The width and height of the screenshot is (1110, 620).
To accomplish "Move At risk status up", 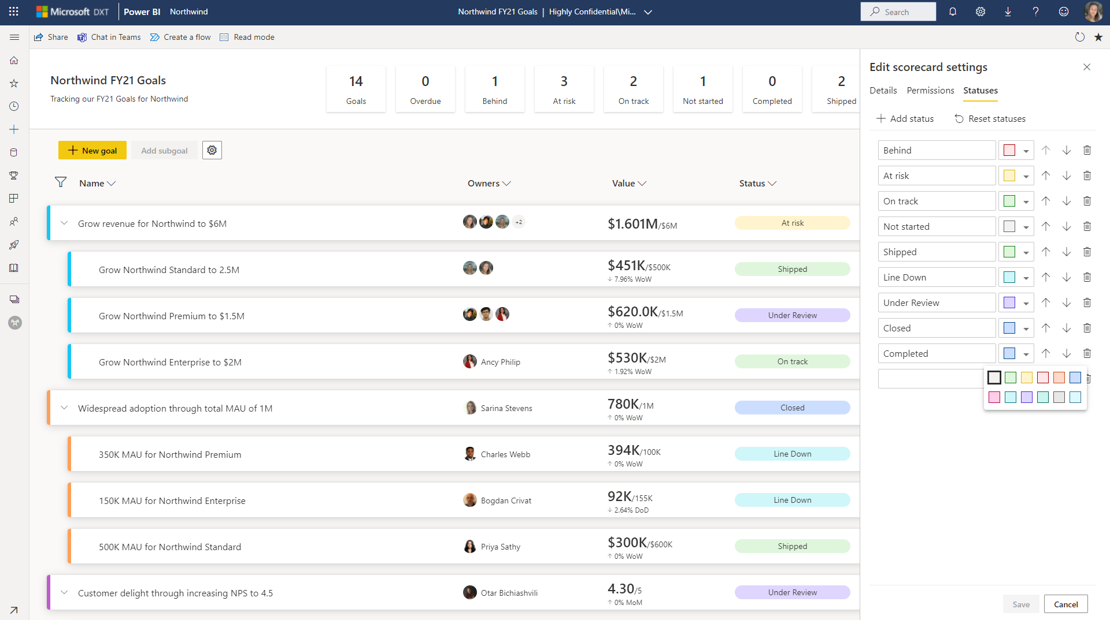I will pos(1046,175).
